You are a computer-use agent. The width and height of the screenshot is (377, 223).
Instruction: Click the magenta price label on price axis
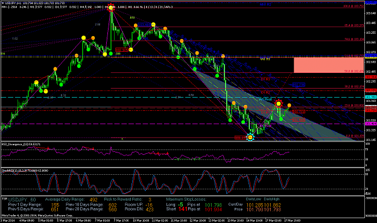371,124
